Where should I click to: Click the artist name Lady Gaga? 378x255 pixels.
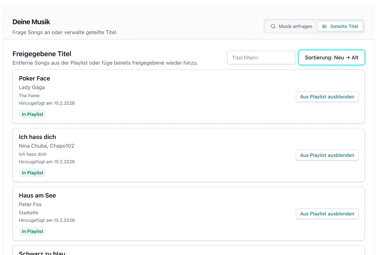(x=32, y=87)
